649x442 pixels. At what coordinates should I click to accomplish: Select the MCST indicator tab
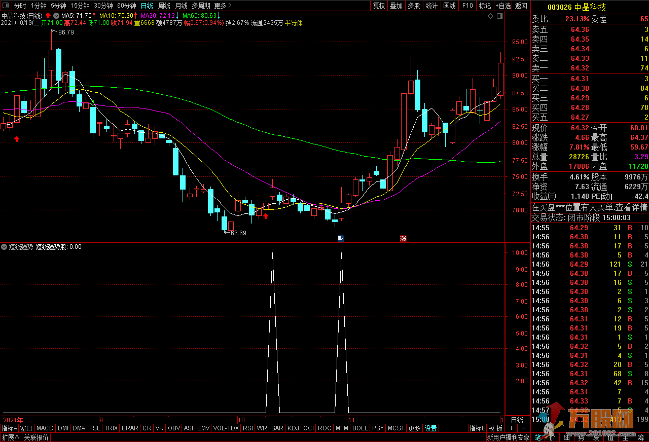396,428
